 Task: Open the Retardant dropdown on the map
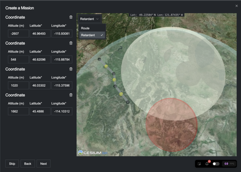[90, 19]
